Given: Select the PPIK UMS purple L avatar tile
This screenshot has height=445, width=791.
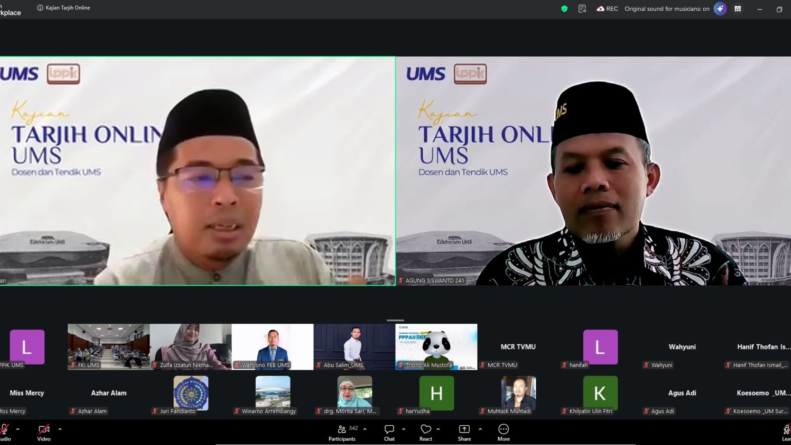Looking at the screenshot, I should (x=27, y=347).
